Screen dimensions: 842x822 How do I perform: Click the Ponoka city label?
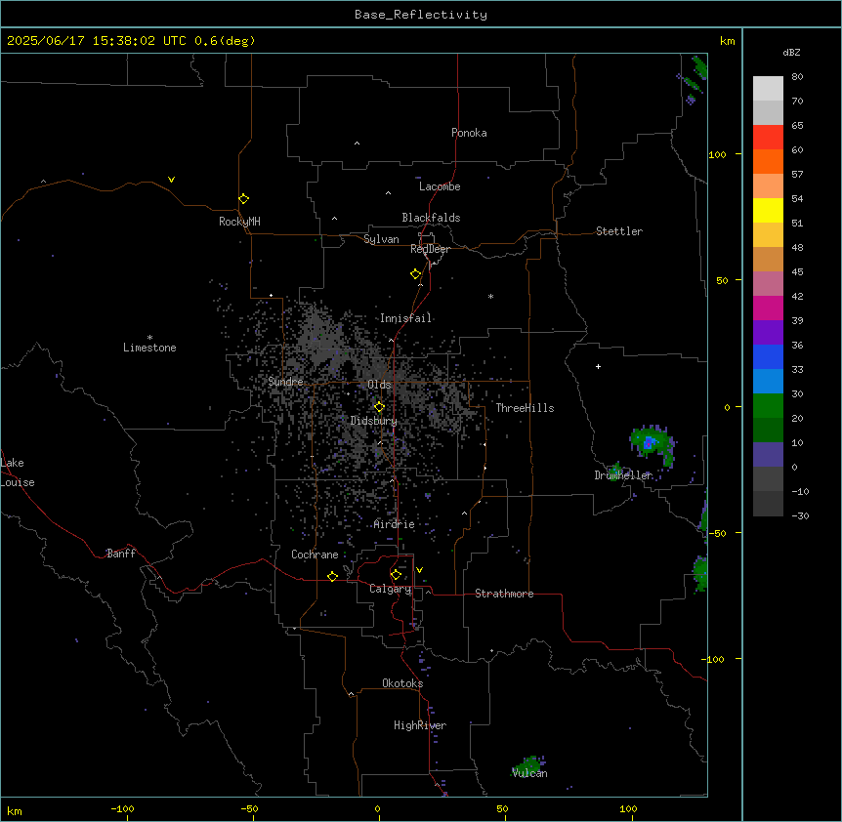[469, 133]
